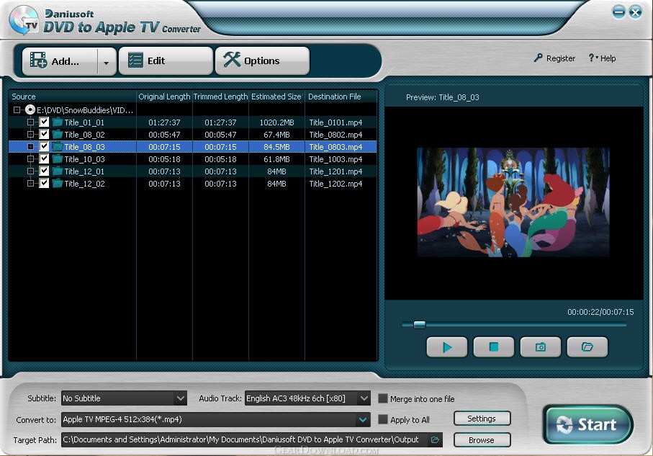
Task: Click the preview seek slider handle
Action: click(419, 325)
